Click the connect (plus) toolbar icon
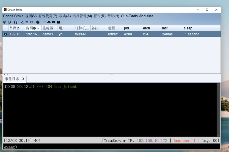Image resolution: width=229 pixels, height=152 pixels. point(5,22)
